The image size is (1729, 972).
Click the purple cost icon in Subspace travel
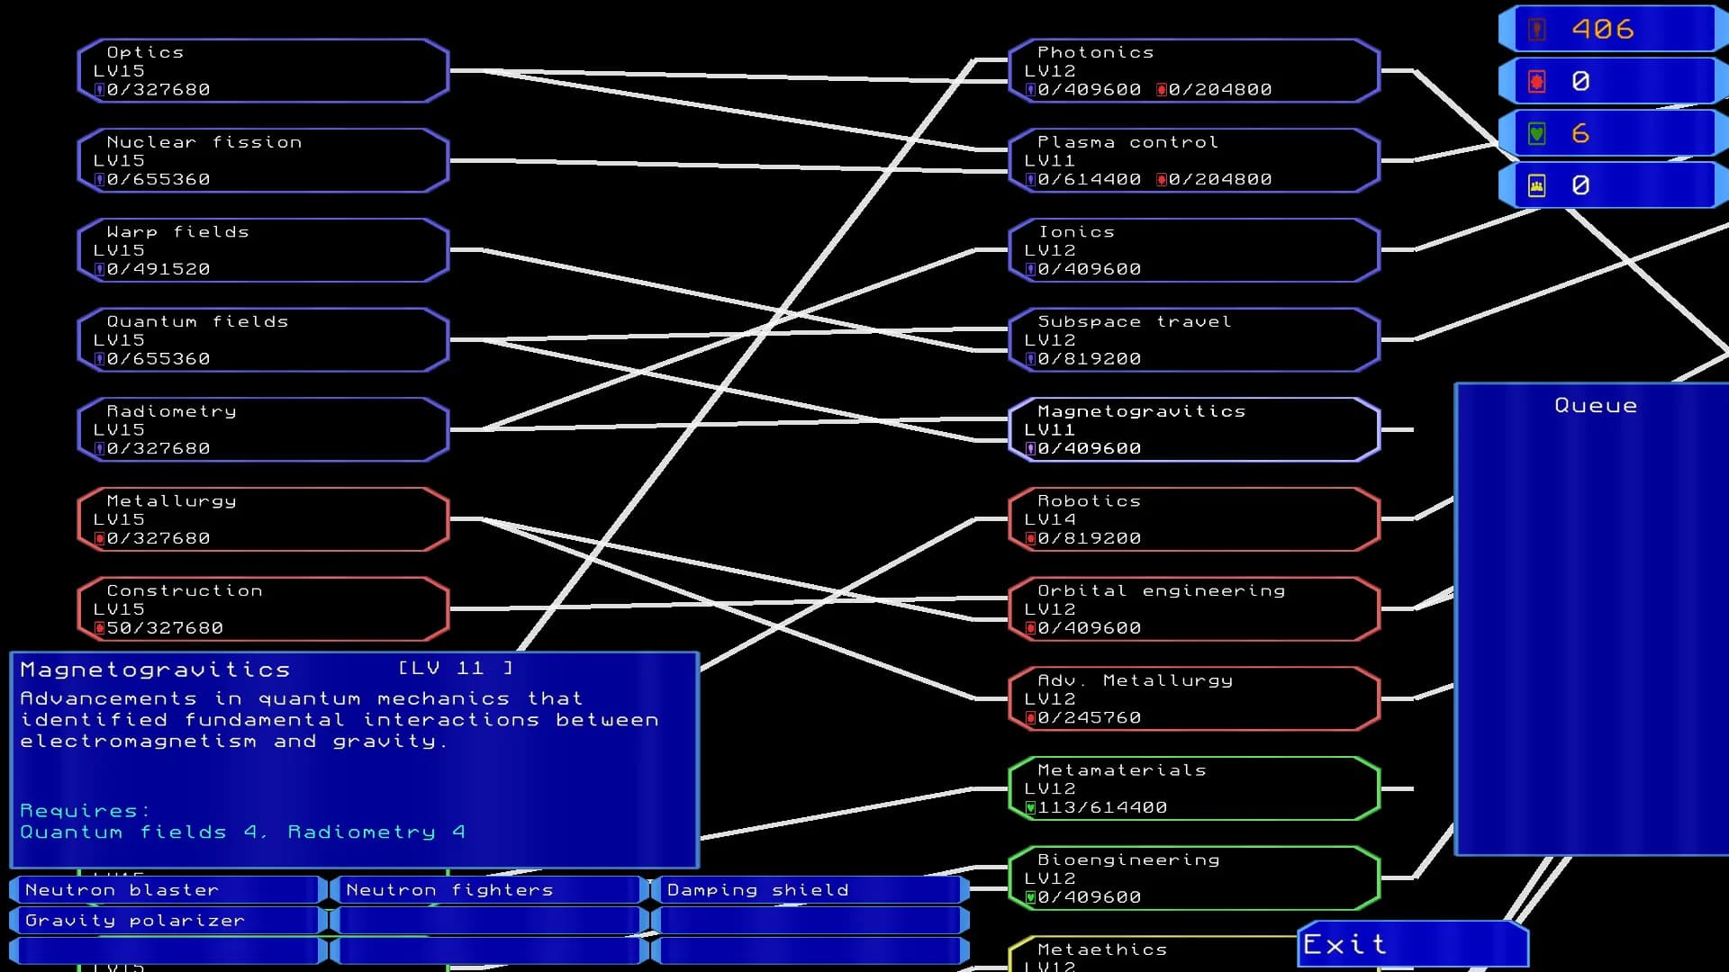point(1030,359)
